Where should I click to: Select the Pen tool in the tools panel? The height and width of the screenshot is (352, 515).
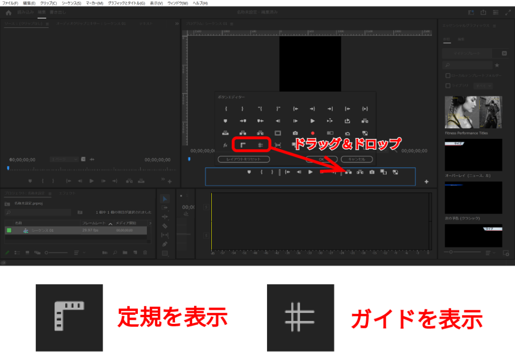tap(165, 244)
